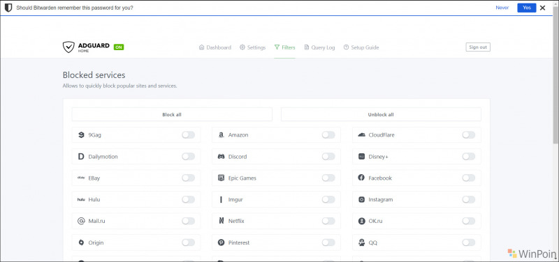Click the Filters funnel icon
The image size is (559, 262).
(277, 47)
